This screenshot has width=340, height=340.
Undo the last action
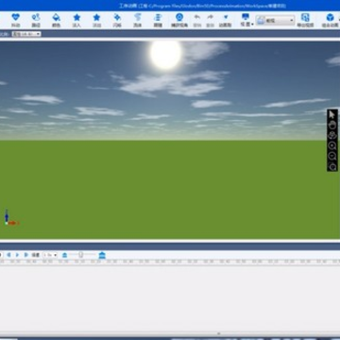tap(197, 20)
